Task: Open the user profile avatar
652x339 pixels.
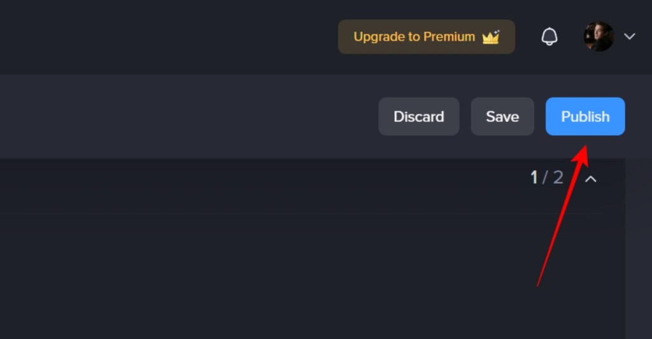Action: pos(599,36)
